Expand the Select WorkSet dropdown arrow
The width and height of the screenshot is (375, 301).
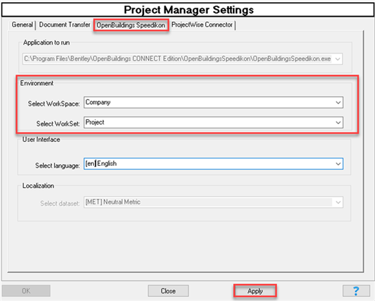tap(338, 123)
